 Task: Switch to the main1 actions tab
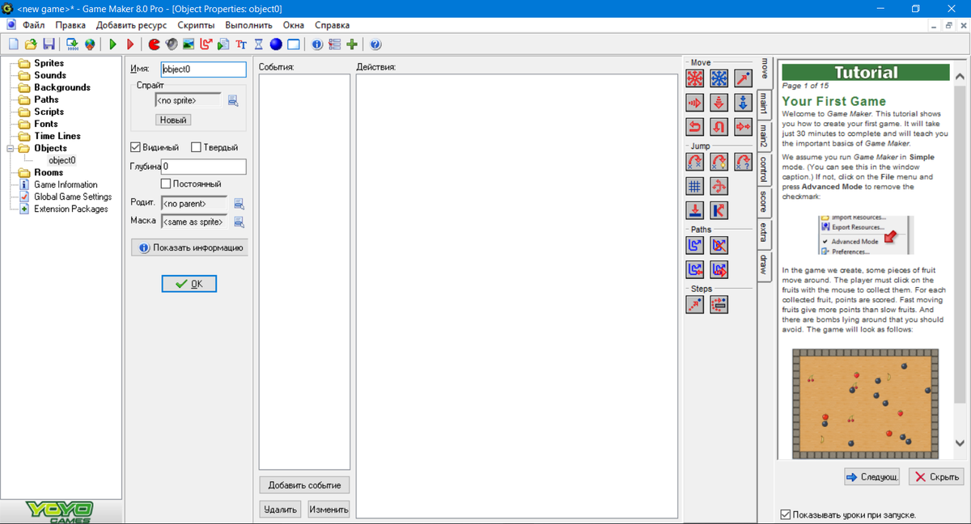pyautogui.click(x=763, y=104)
